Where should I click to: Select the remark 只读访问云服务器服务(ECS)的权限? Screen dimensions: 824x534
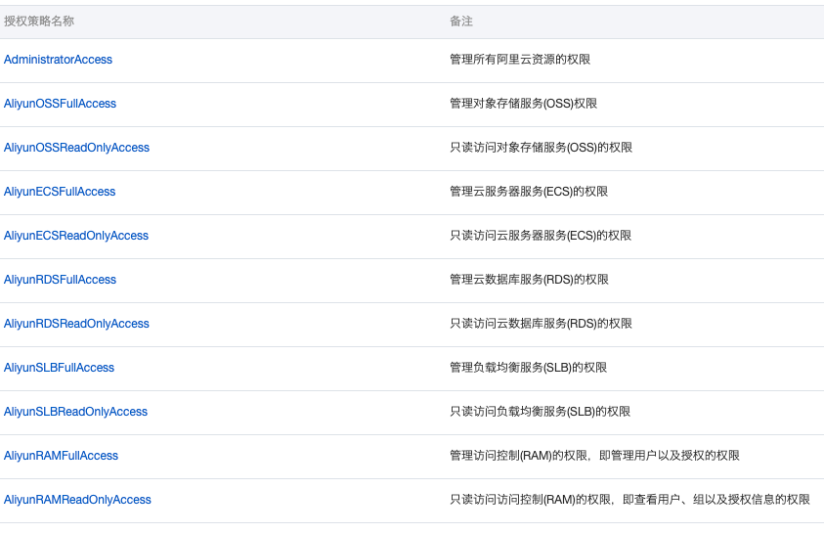point(541,236)
